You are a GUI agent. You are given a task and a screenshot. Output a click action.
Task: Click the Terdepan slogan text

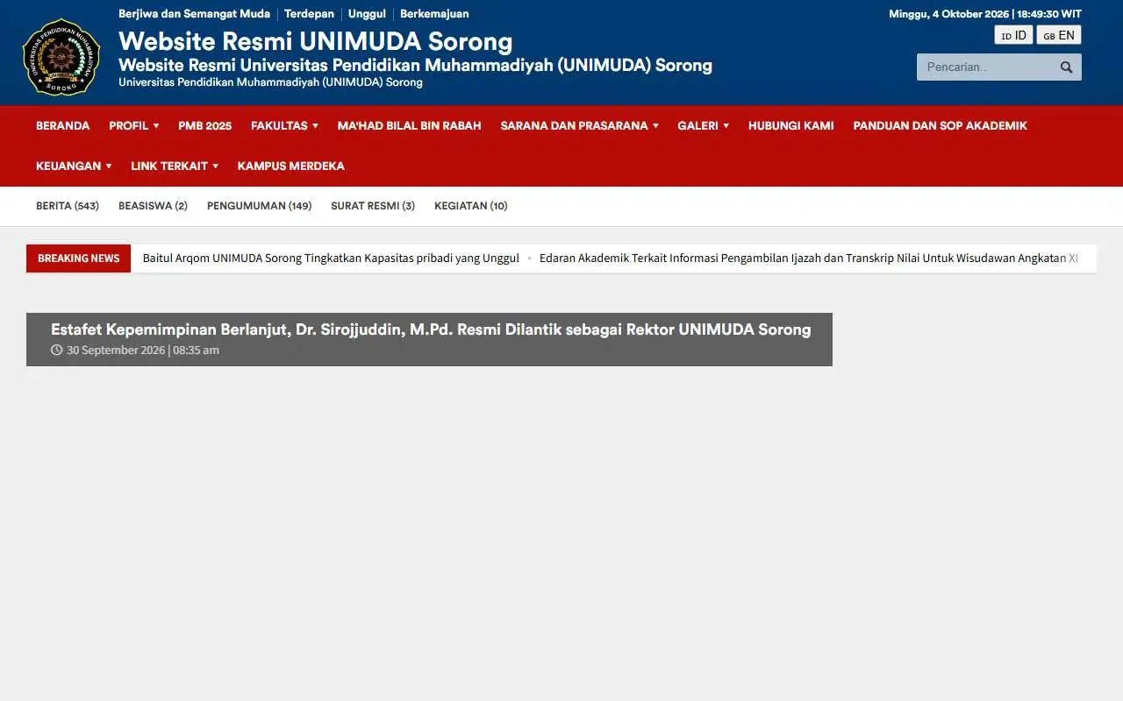(309, 14)
